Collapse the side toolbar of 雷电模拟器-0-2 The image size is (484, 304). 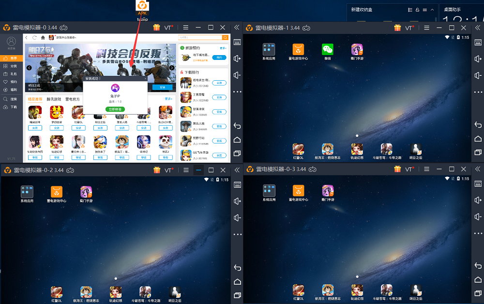click(x=237, y=170)
